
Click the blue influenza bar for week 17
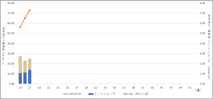(x=30, y=77)
